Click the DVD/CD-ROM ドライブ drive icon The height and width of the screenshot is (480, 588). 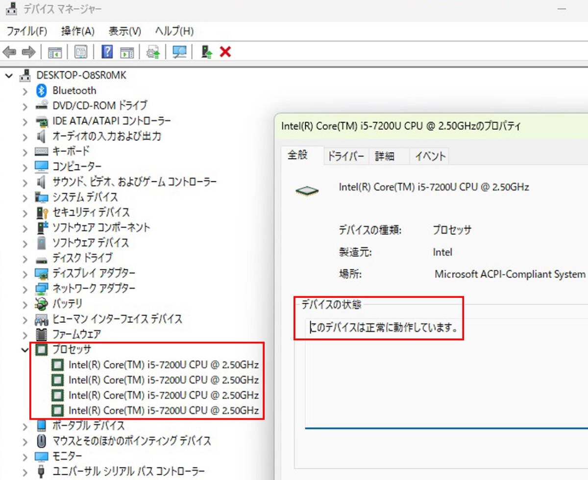pyautogui.click(x=42, y=105)
